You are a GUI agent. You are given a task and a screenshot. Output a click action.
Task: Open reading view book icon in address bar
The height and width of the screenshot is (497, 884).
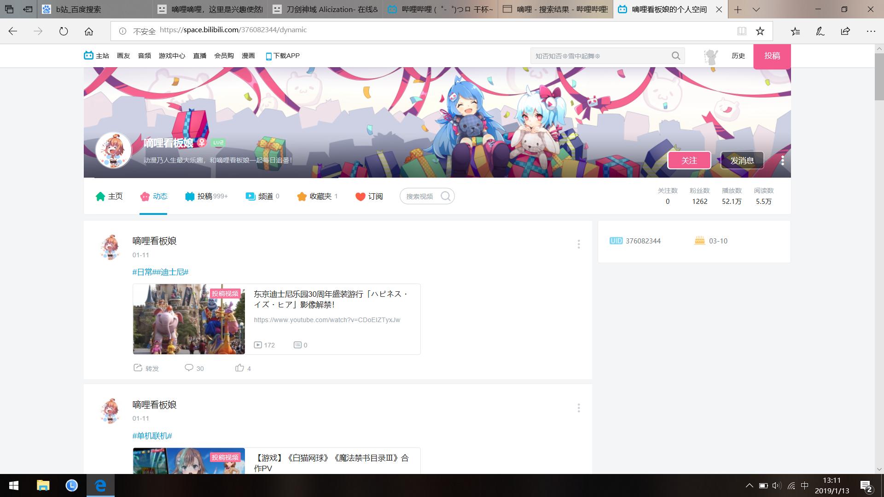(x=741, y=31)
